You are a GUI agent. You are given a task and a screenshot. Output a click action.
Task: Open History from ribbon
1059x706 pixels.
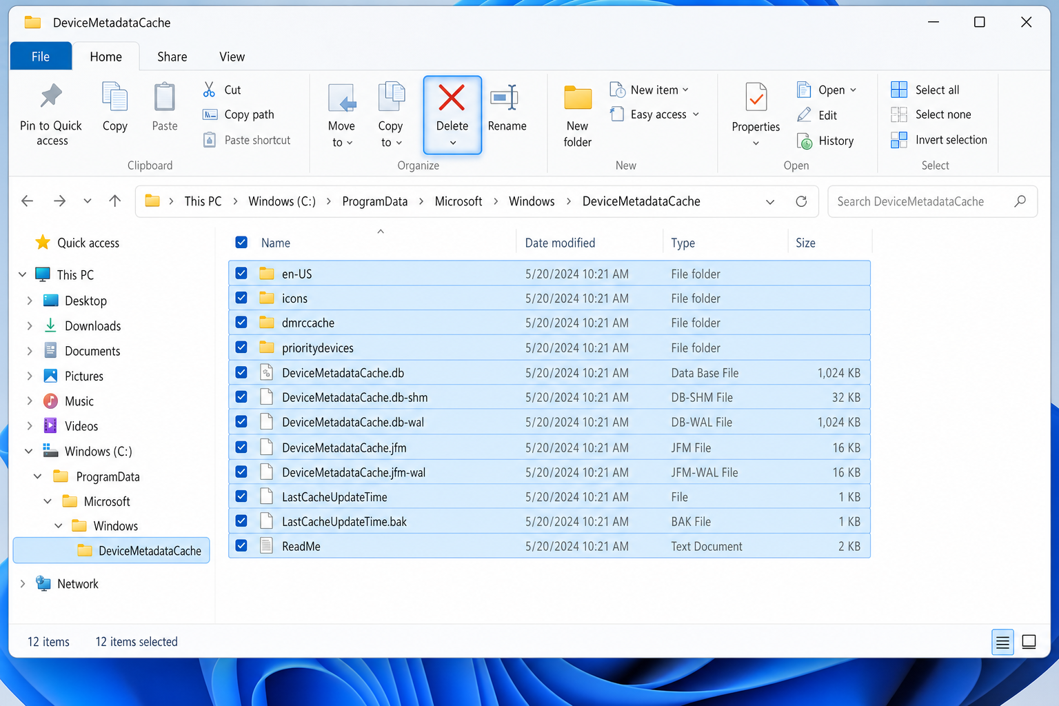[825, 141]
